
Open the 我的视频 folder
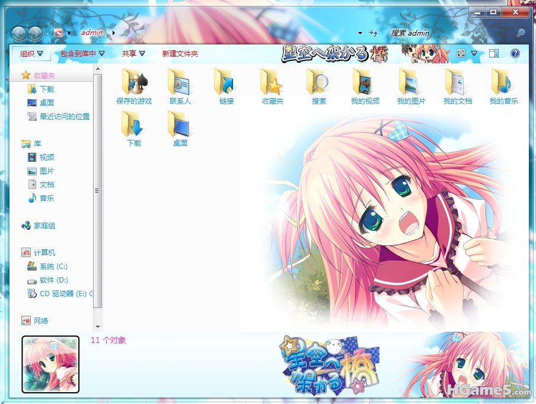(x=365, y=86)
